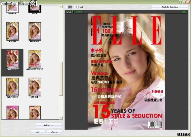Select the top black-border frame thumbnail
The image size is (191, 137).
pyautogui.click(x=35, y=9)
